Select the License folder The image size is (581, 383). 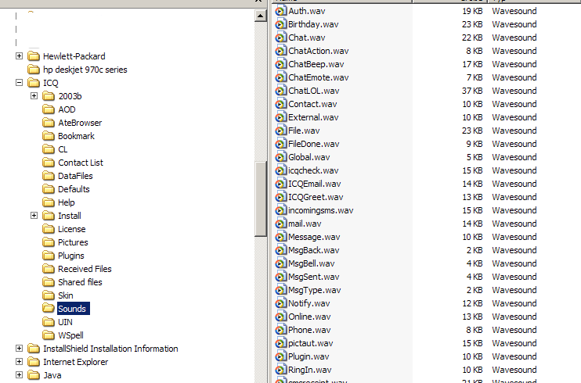coord(72,230)
